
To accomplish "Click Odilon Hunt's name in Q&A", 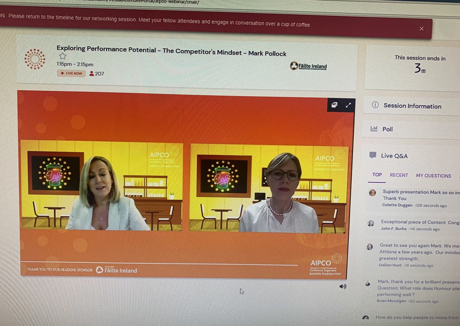I will [x=390, y=266].
